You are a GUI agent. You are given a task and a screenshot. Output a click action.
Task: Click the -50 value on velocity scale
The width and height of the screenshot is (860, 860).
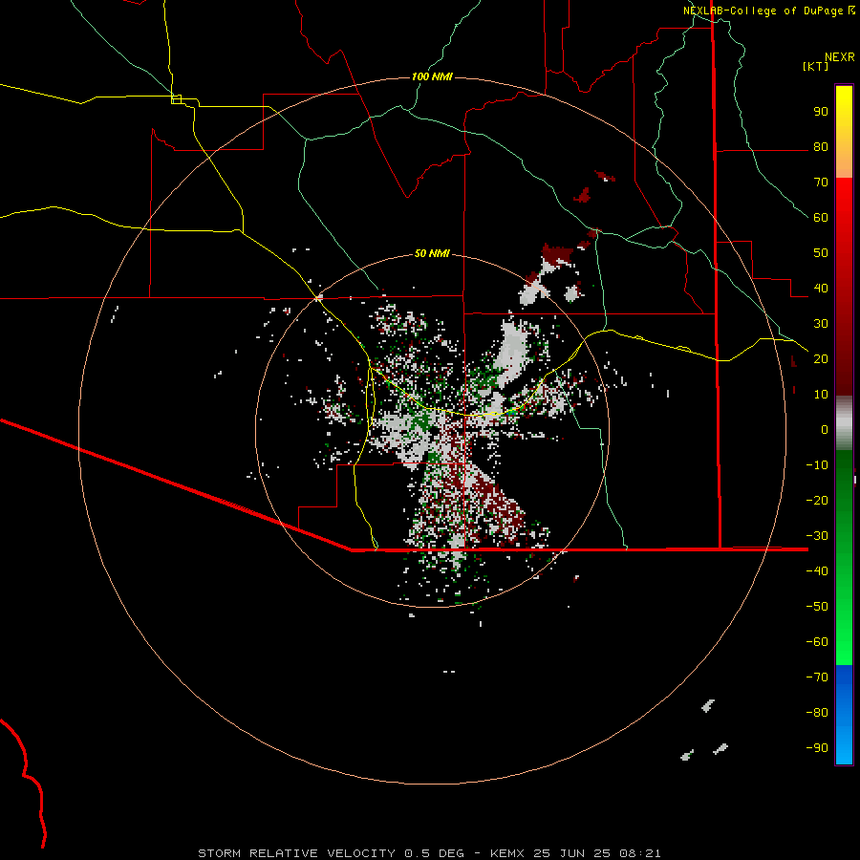click(817, 607)
